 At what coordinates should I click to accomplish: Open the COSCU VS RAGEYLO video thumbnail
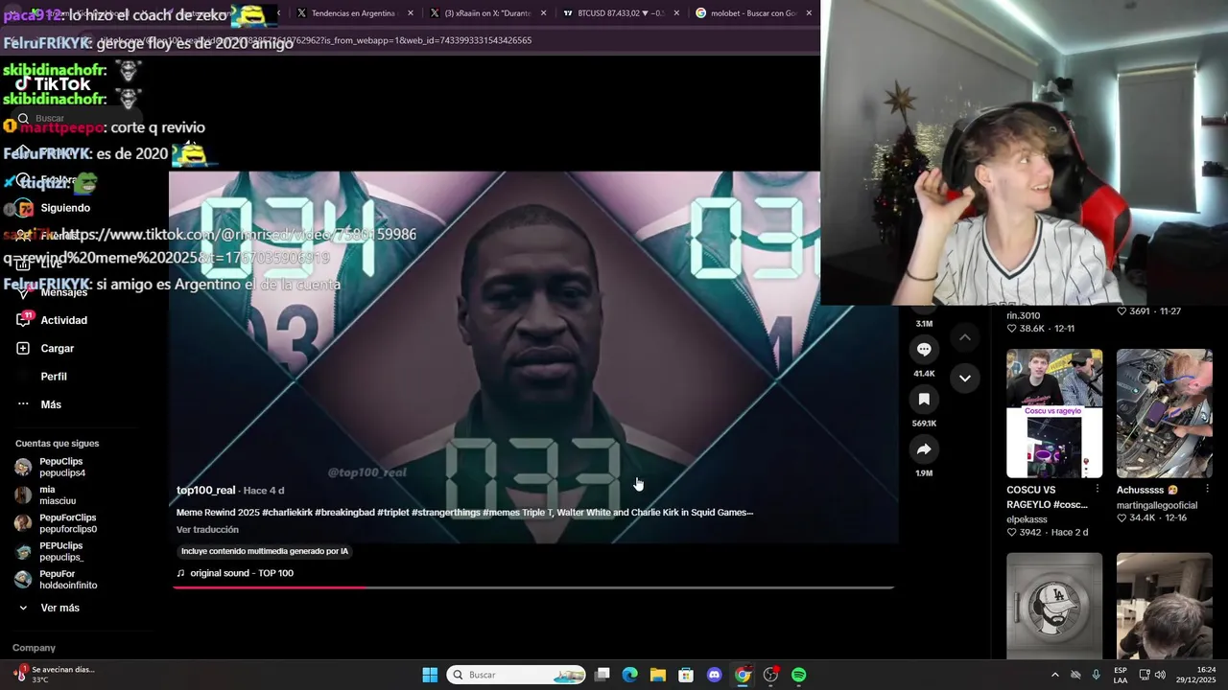pyautogui.click(x=1053, y=413)
